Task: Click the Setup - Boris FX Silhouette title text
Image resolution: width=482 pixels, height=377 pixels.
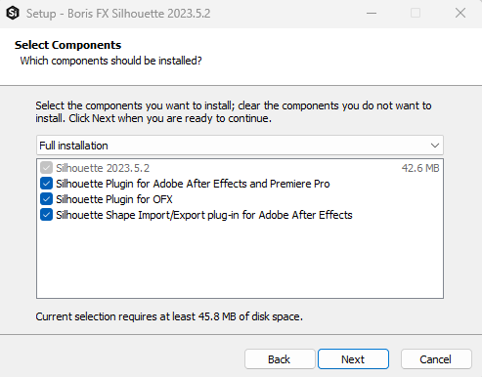Action: [x=118, y=14]
